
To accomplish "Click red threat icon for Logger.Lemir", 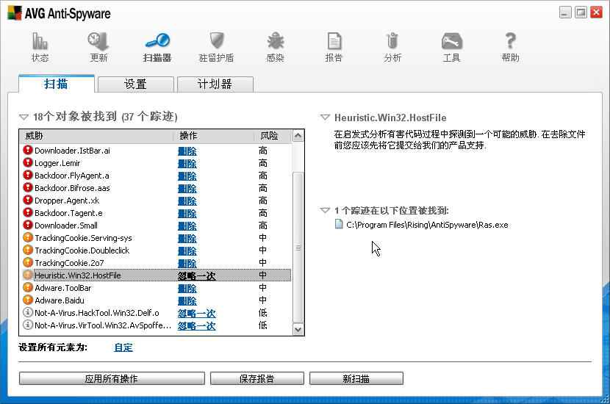I will pyautogui.click(x=28, y=162).
